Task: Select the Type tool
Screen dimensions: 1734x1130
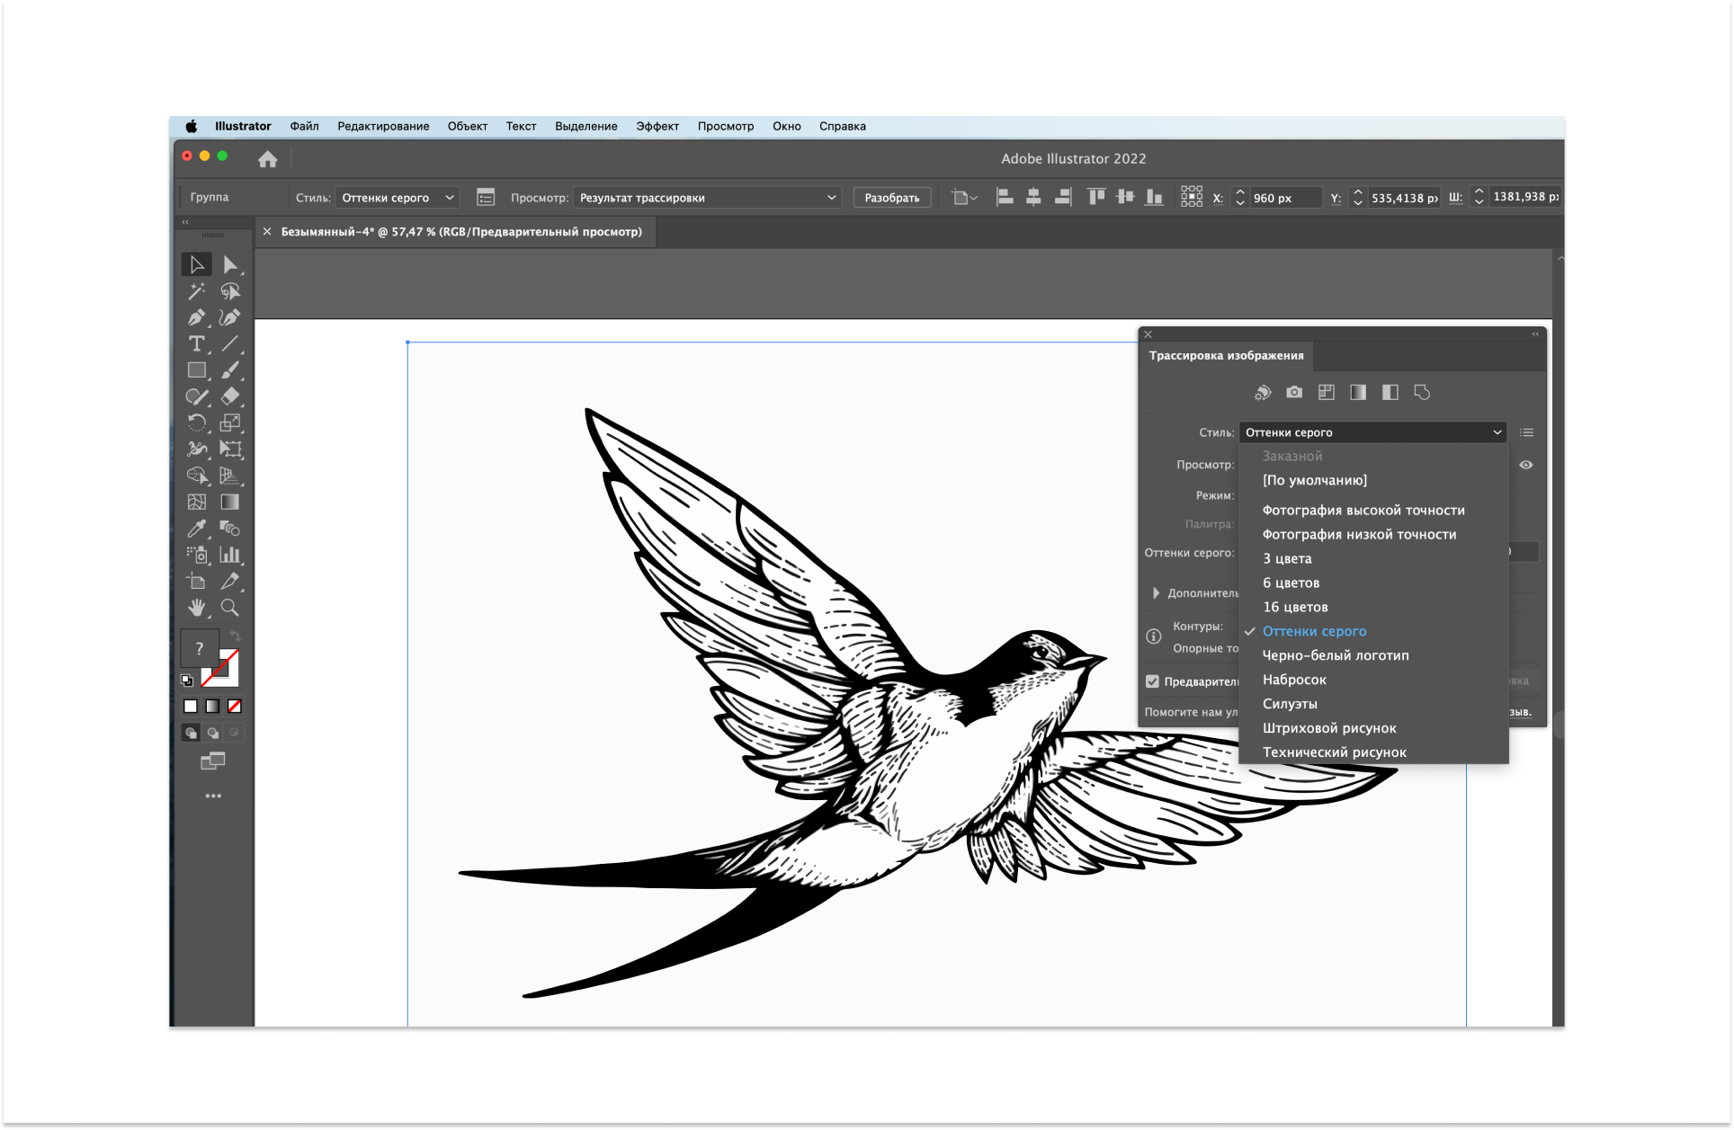Action: (196, 343)
